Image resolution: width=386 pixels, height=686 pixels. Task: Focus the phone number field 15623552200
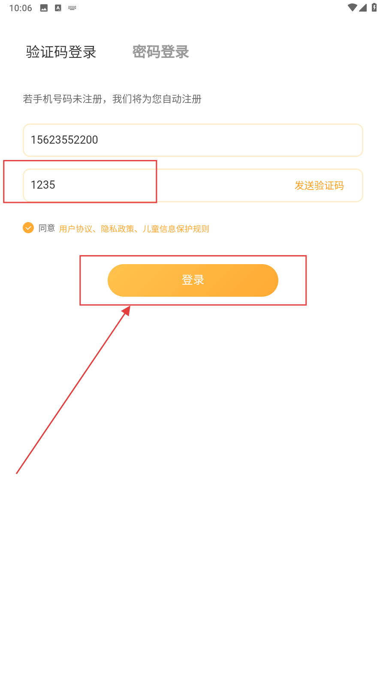(x=193, y=140)
